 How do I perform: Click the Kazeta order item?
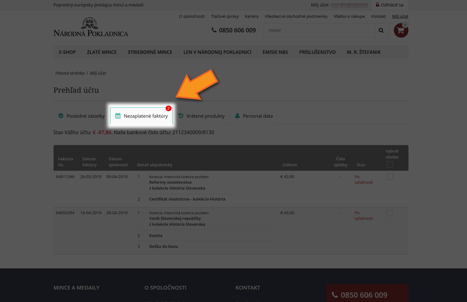[x=156, y=236]
